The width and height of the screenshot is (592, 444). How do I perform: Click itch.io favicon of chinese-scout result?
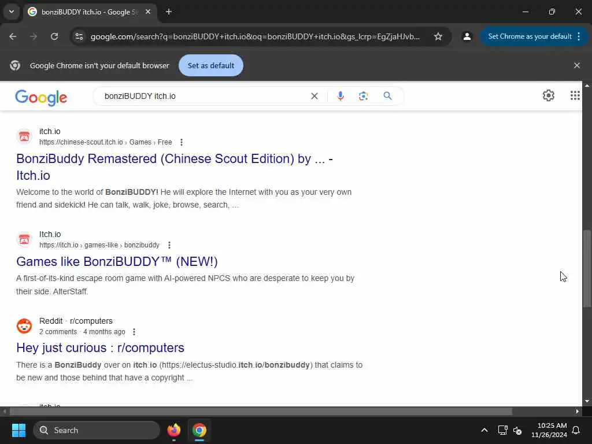point(24,136)
